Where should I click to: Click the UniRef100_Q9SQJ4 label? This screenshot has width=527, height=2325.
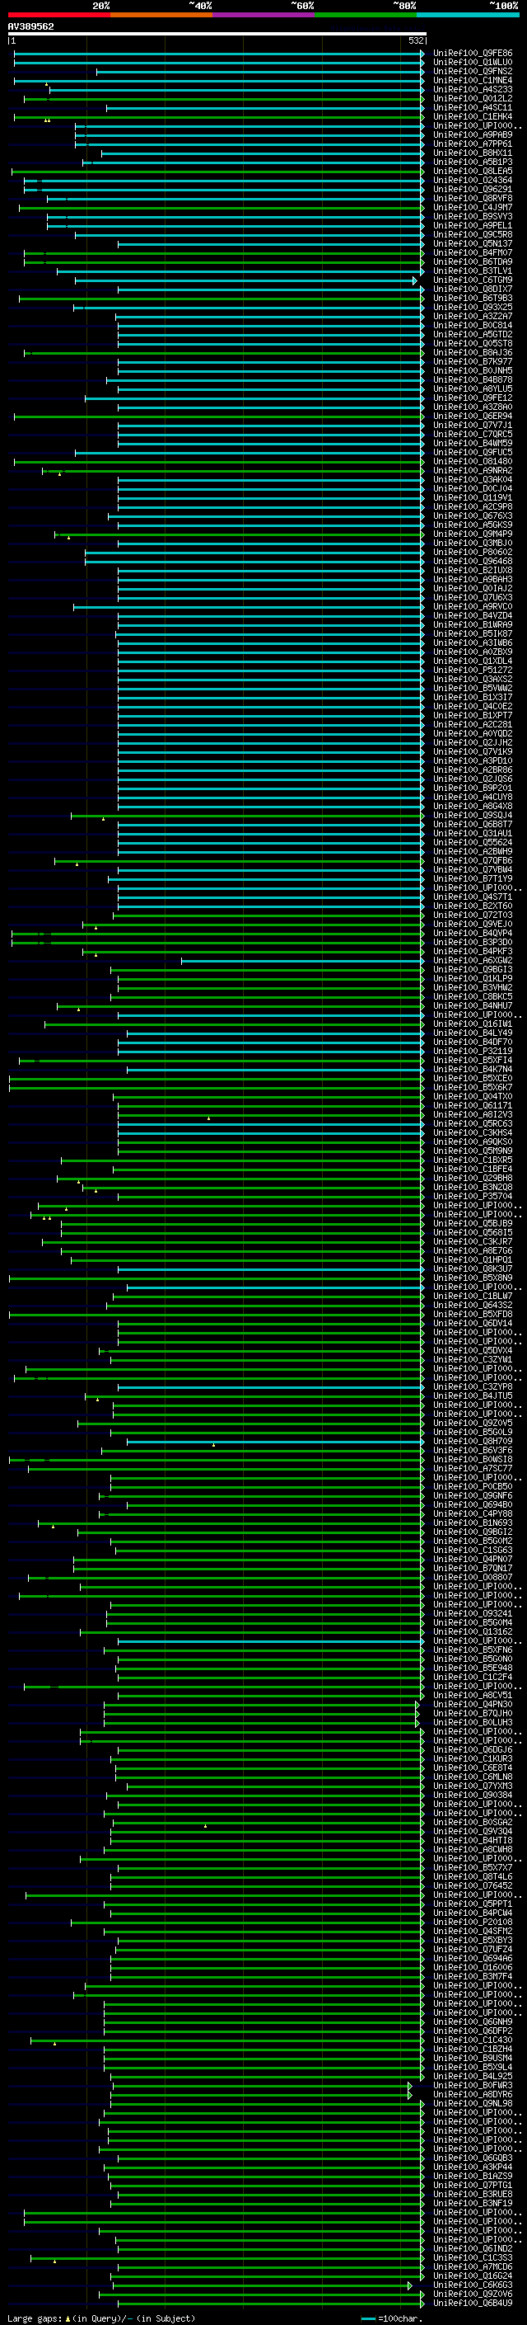(x=472, y=815)
